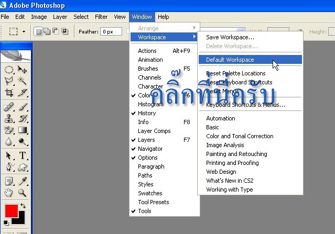Expand the Workspace submenu
Viewport: 335px width, 234px height.
(x=165, y=37)
